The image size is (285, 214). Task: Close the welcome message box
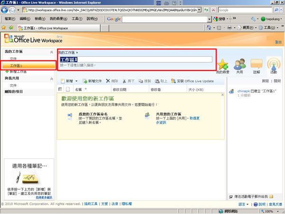[222, 95]
